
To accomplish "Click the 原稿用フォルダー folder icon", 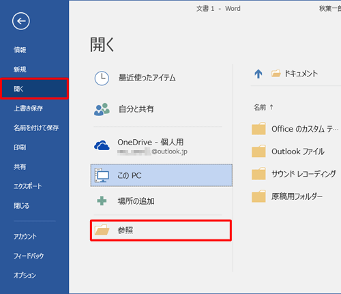I will pyautogui.click(x=258, y=196).
